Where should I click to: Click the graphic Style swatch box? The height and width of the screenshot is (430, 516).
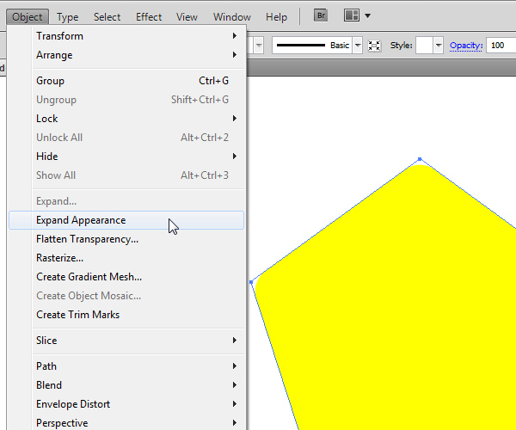tap(424, 46)
